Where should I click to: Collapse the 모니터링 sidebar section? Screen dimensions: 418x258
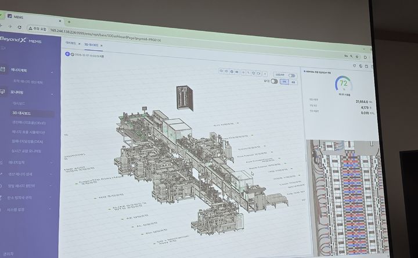pos(52,94)
